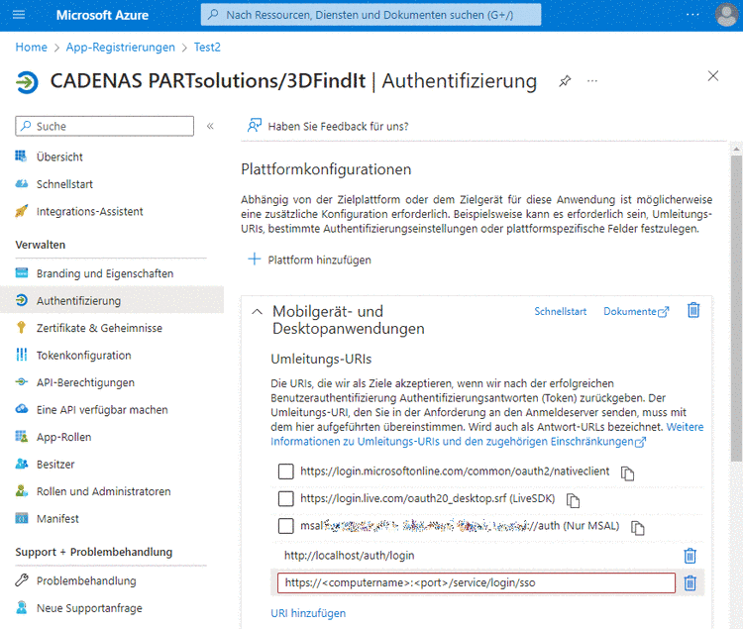Click the vertical scrollbar thumb
This screenshot has width=743, height=629.
(736, 308)
